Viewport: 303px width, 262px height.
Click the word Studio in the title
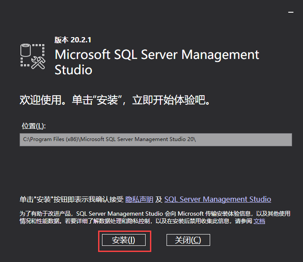click(x=73, y=70)
